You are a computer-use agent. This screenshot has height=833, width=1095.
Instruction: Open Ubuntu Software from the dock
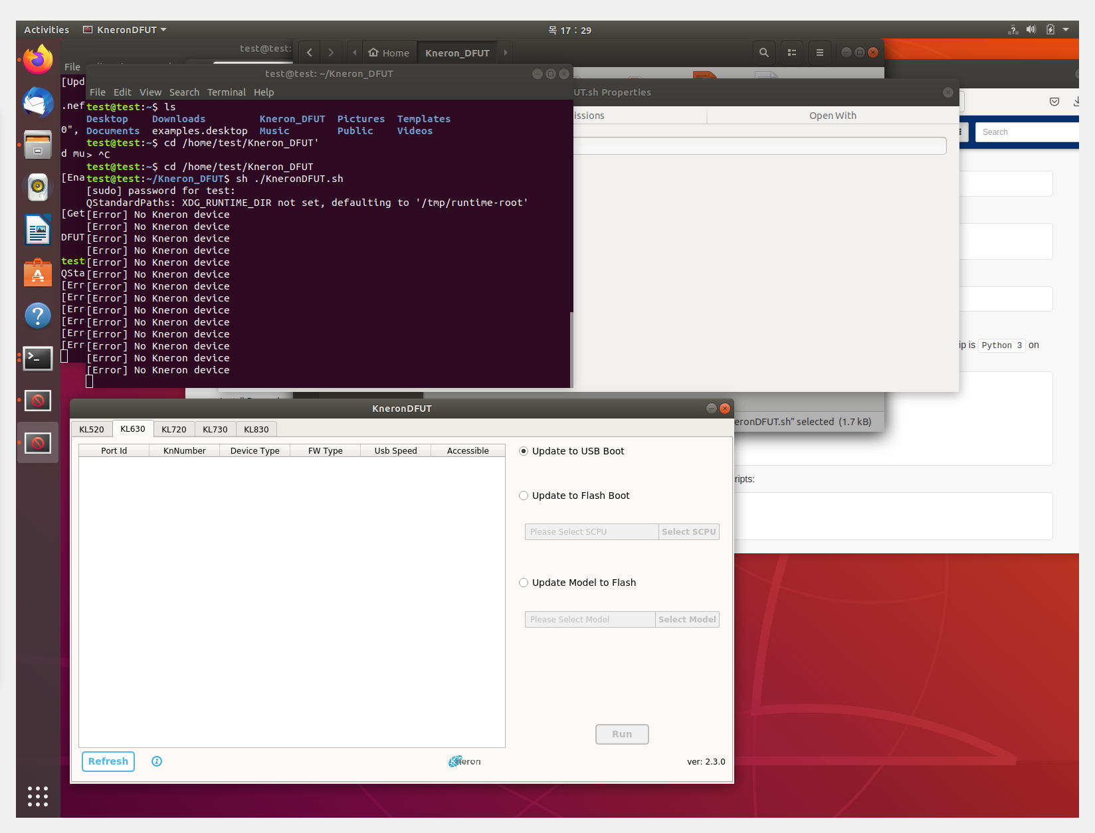point(38,272)
